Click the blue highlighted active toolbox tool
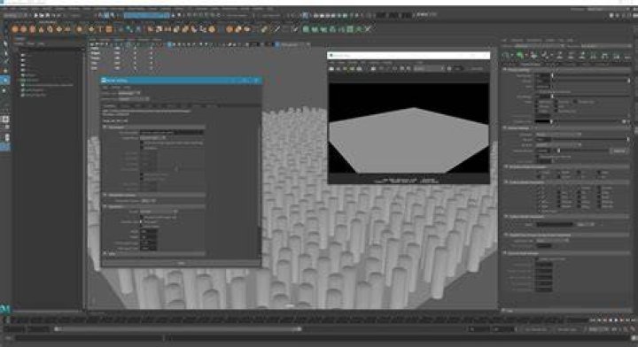Screen dimensions: 638x347 click(x=5, y=80)
